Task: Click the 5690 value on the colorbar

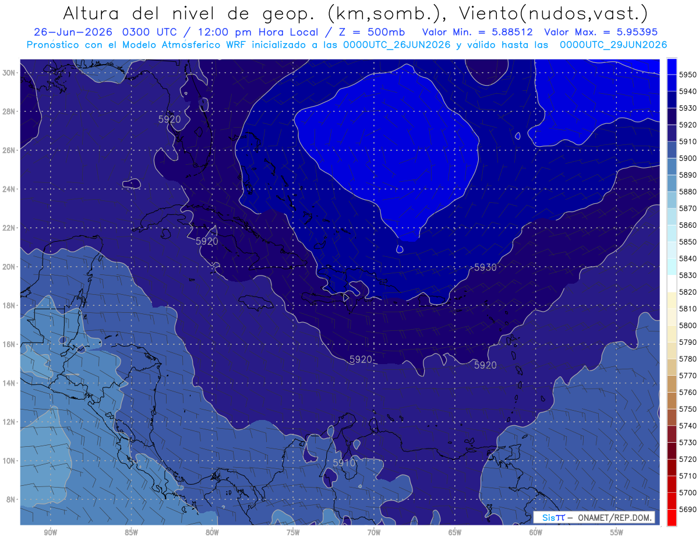Action: (x=688, y=509)
